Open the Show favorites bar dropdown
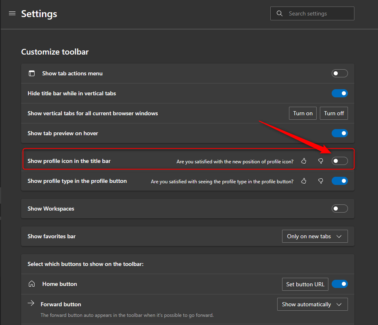 (315, 236)
